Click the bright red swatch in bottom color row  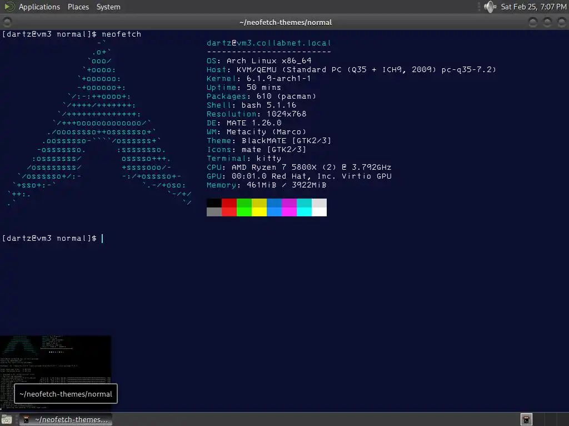click(229, 212)
